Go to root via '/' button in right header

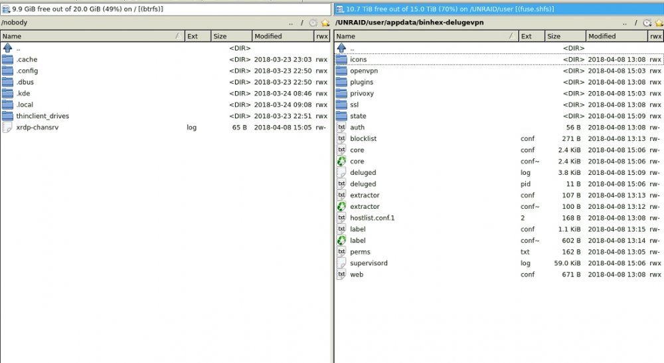[x=635, y=23]
